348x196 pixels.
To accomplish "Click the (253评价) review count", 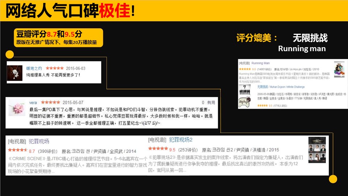I will [x=188, y=150].
